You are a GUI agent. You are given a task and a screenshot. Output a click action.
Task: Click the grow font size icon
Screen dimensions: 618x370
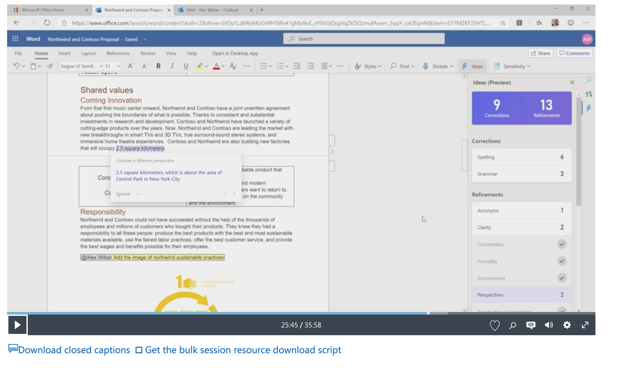tap(130, 66)
